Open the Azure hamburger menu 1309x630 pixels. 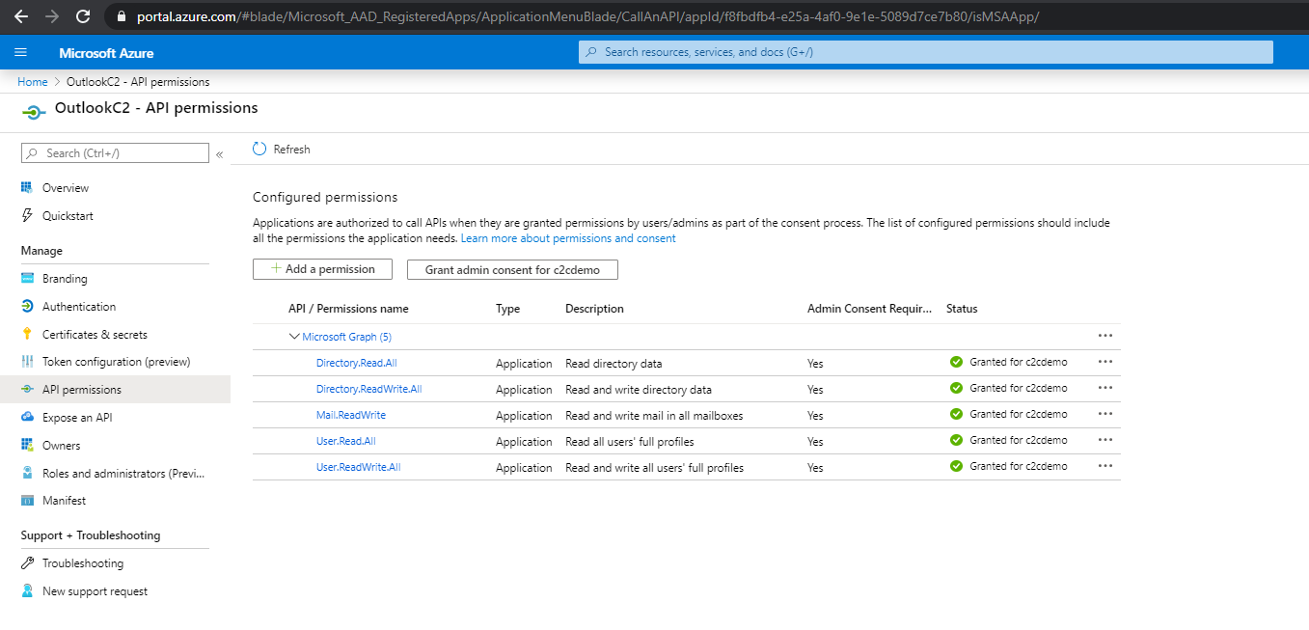[21, 52]
